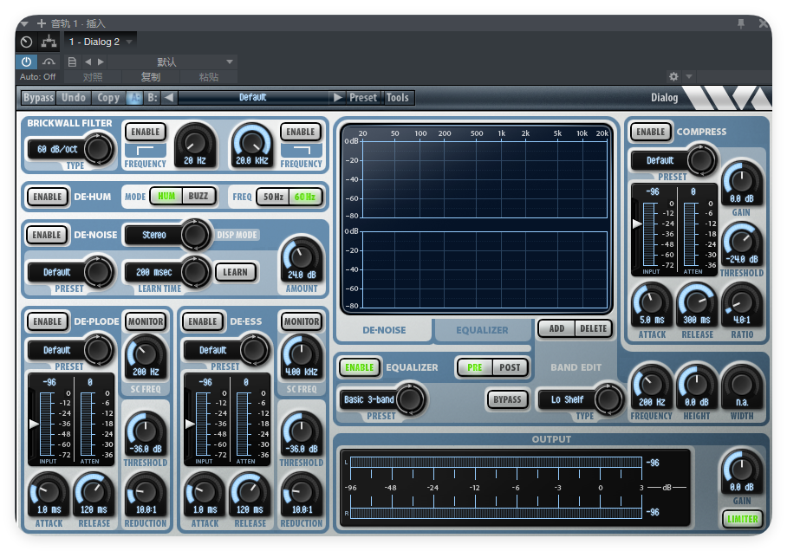Viewport: 787px width, 551px height.
Task: Select the B: settings slot
Action: tap(152, 97)
